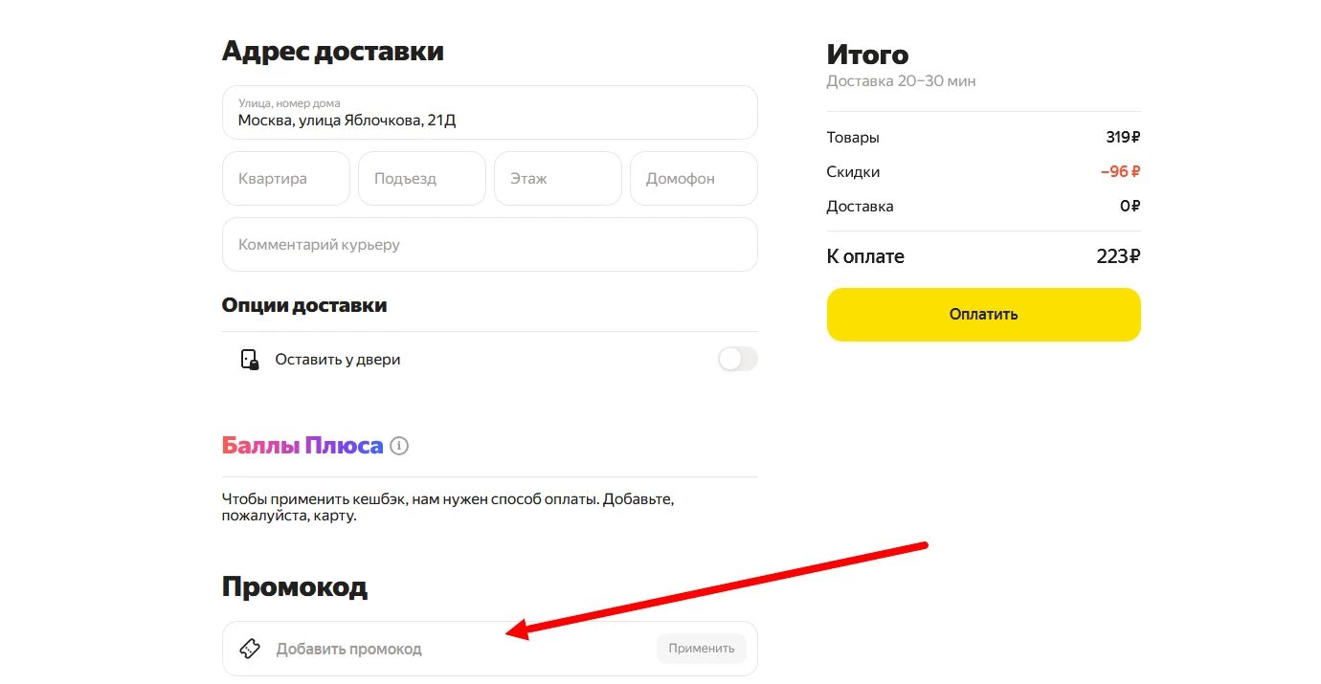Click the Этаж input field
1321x684 pixels.
point(557,178)
